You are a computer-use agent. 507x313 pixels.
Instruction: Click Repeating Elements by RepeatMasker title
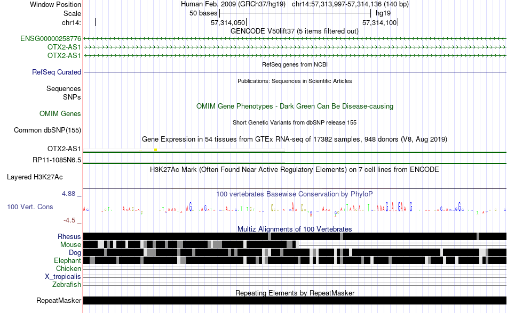[x=295, y=293]
